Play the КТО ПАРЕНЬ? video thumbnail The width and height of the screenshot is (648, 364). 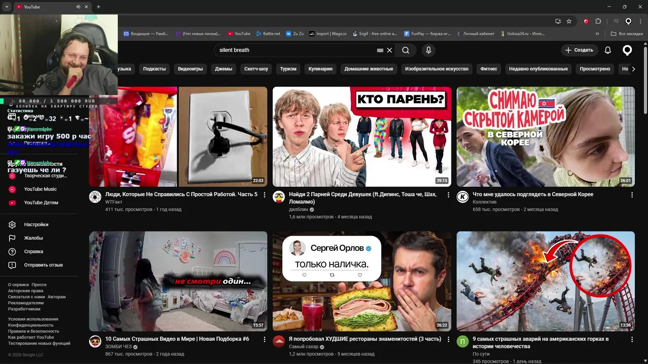point(361,136)
